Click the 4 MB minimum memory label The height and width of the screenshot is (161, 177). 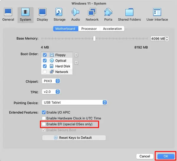tap(45, 47)
